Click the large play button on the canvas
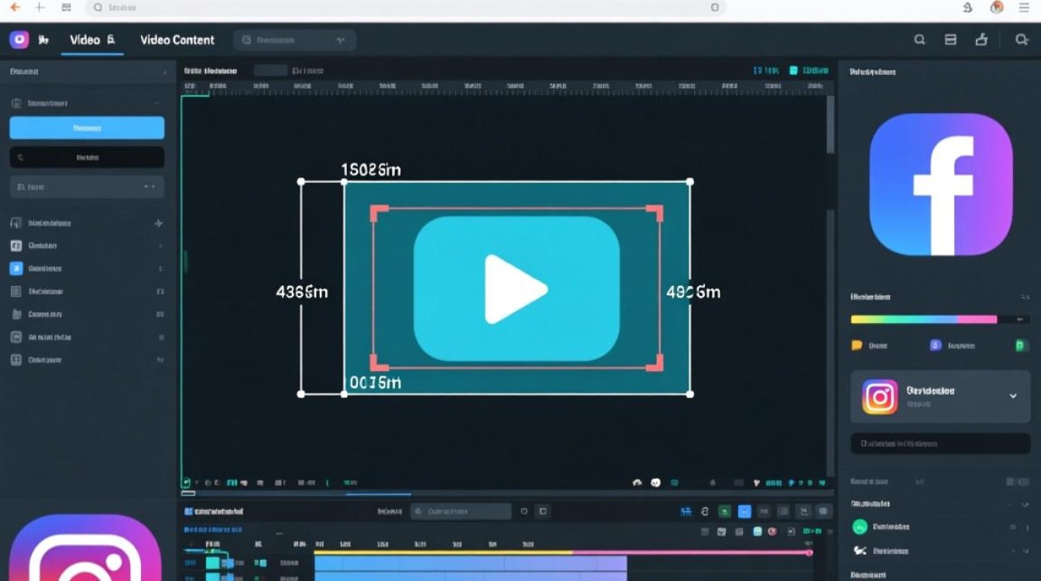This screenshot has height=581, width=1041. tap(517, 289)
